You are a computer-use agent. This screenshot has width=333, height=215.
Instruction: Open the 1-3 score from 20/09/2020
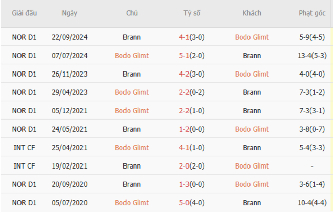point(192,184)
